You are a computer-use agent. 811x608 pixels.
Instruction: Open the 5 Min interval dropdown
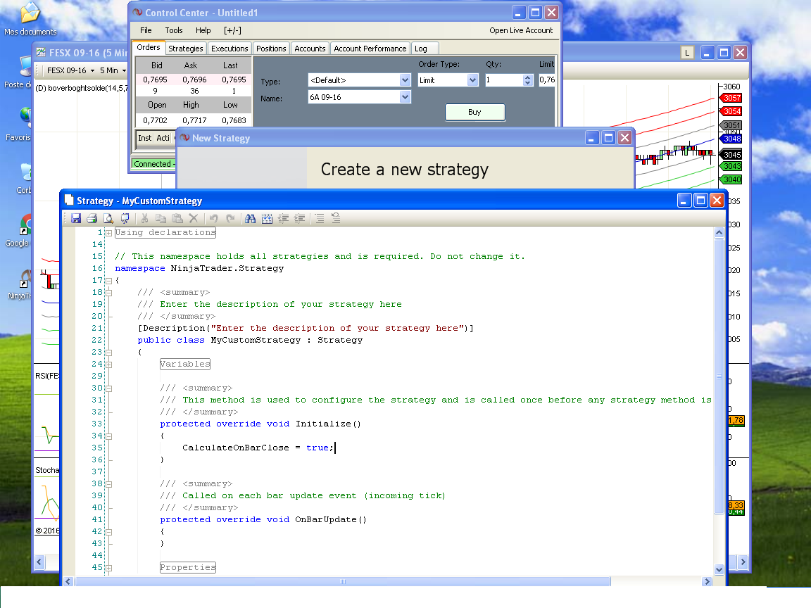113,70
